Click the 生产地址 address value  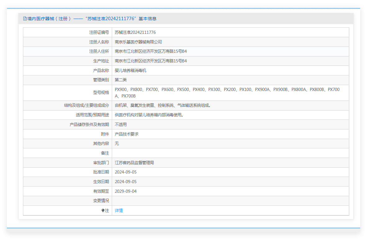click(x=151, y=61)
